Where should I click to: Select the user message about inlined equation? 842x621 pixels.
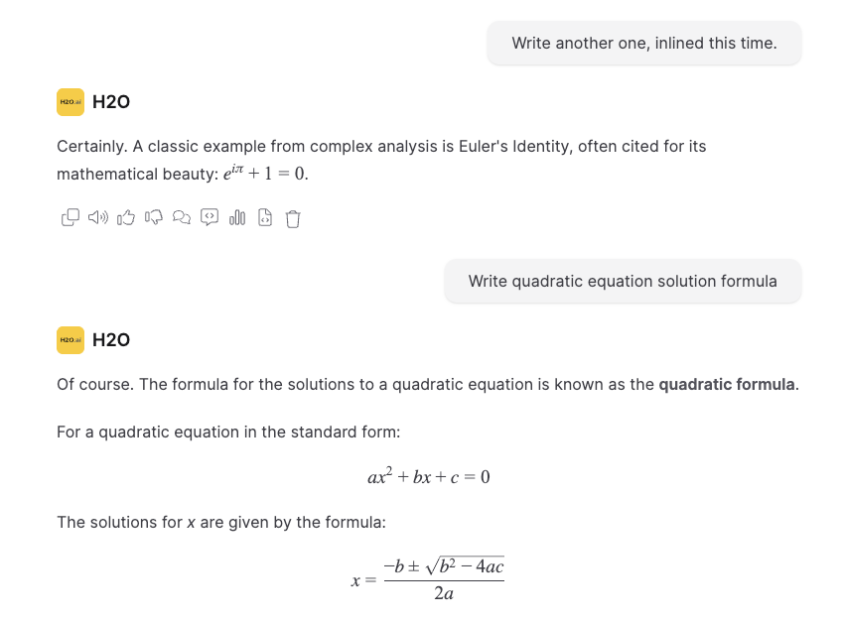pos(643,43)
